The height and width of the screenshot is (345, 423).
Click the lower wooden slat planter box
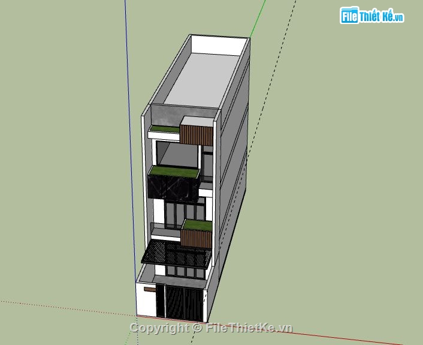pos(196,239)
